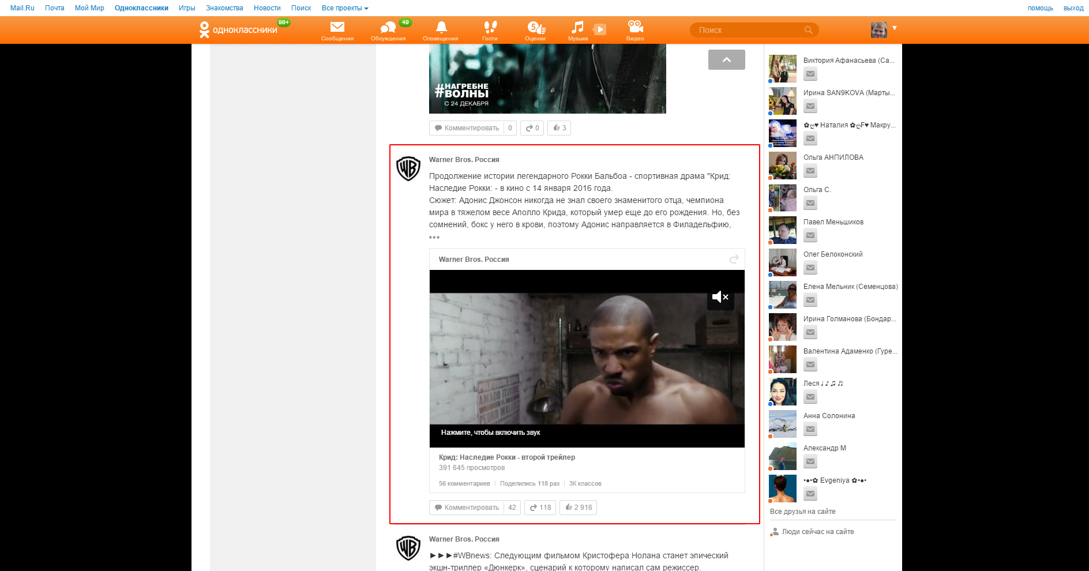The image size is (1089, 571).
Task: Open Оповещения notifications bell
Action: point(441,27)
